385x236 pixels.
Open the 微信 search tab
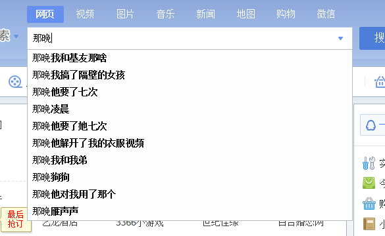[x=326, y=14]
